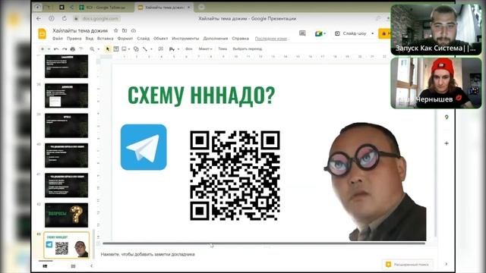486x273 pixels.
Task: Switch to filmstrip view at bottom left
Action: point(46,266)
